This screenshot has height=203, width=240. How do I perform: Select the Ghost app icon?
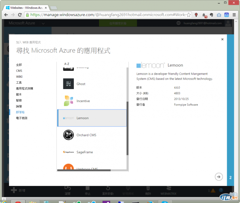tap(68, 84)
